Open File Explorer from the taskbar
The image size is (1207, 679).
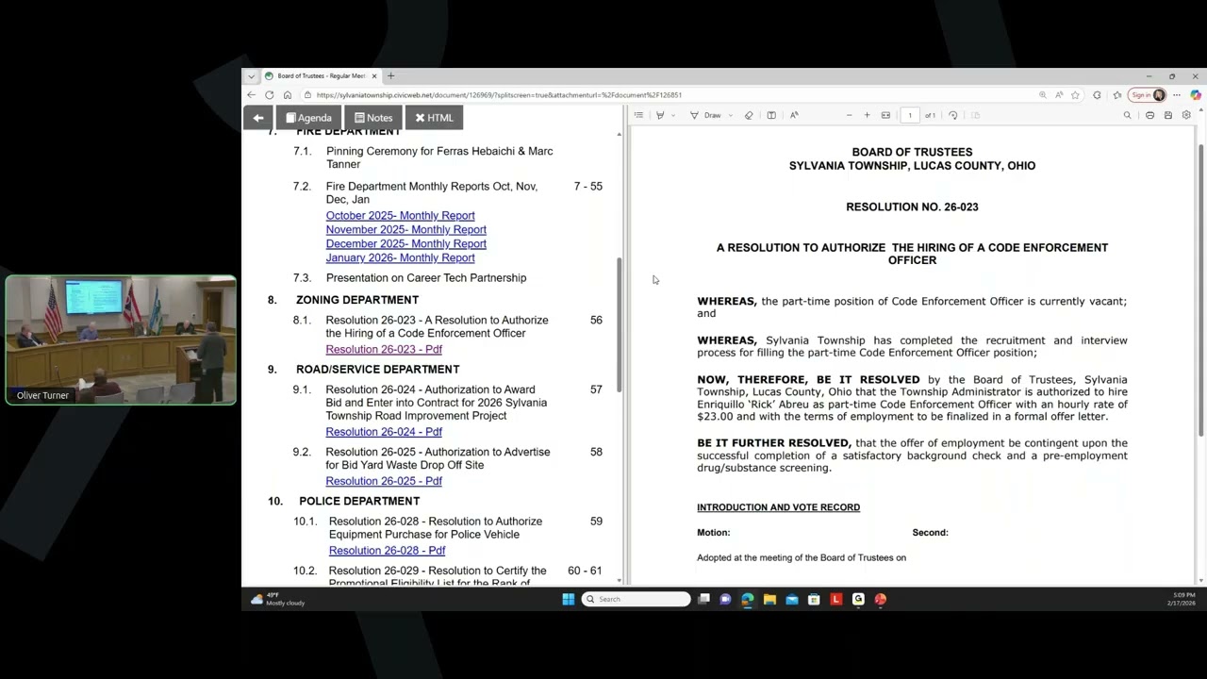(x=769, y=599)
